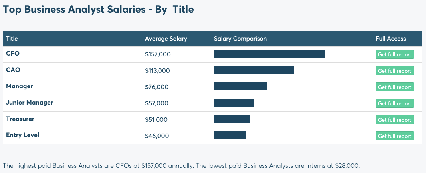The width and height of the screenshot is (426, 173).
Task: Click the Manager salary comparison bar
Action: point(240,86)
